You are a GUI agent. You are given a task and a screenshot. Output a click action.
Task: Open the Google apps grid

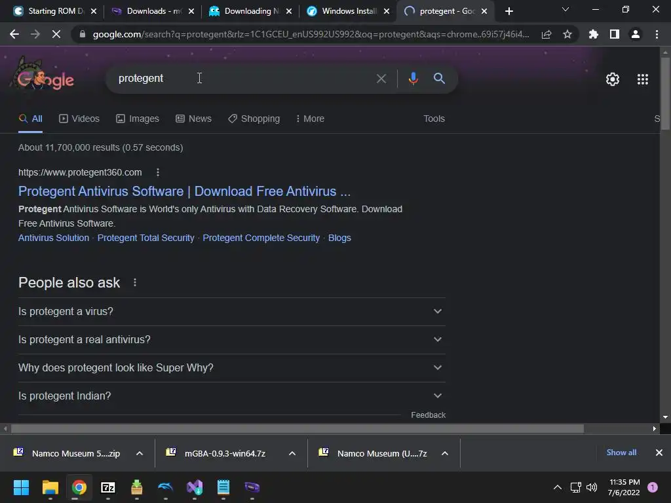642,79
